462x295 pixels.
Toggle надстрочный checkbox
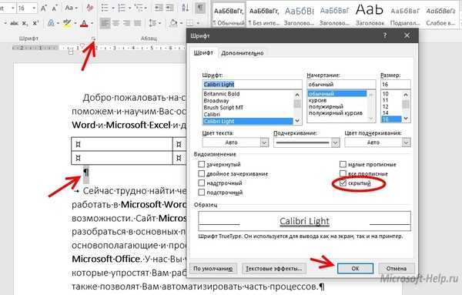201,183
